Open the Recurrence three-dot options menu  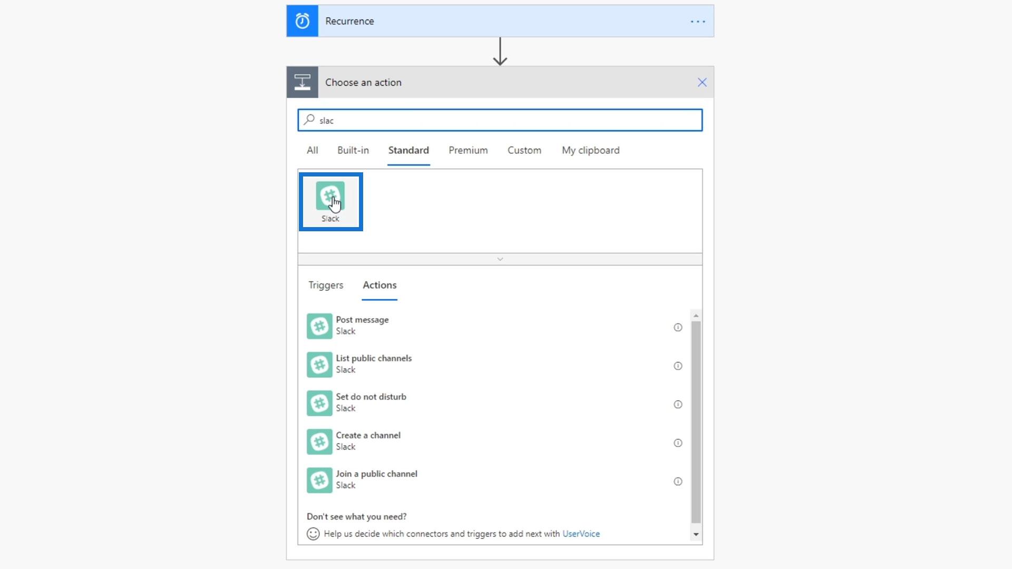tap(698, 22)
